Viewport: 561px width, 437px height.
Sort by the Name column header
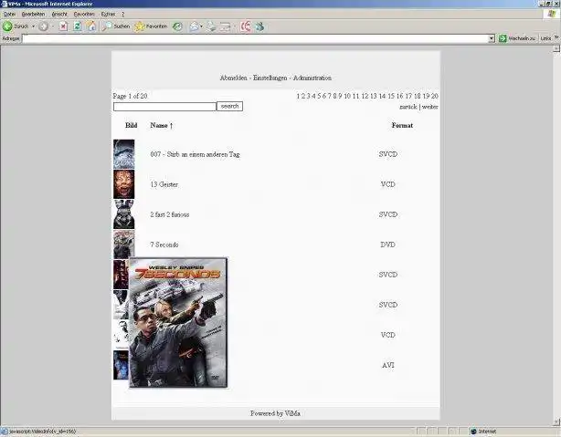click(x=162, y=125)
